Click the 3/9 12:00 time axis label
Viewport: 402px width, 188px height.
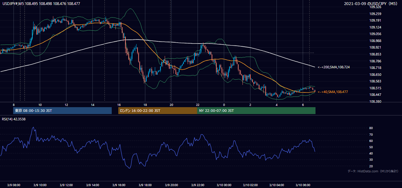[66, 185]
